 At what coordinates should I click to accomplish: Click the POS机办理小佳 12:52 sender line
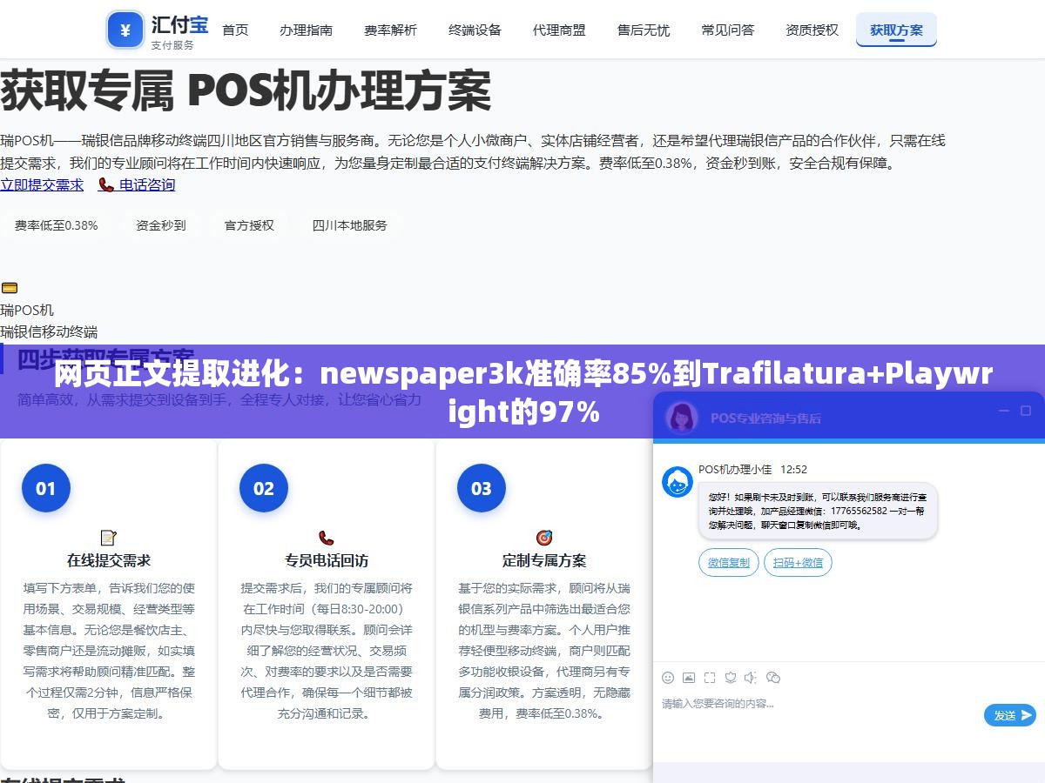click(752, 469)
